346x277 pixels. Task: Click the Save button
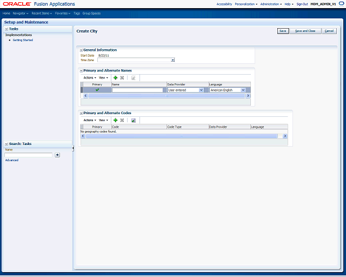click(283, 31)
